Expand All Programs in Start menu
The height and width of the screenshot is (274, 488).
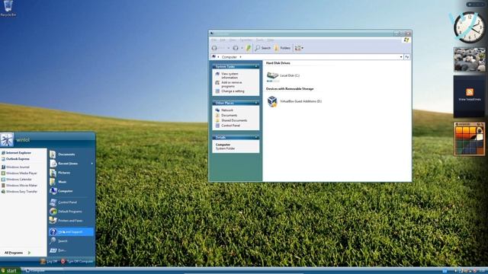tap(18, 253)
